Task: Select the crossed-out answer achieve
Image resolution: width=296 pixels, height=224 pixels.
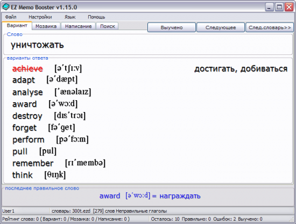Action: tap(27, 68)
